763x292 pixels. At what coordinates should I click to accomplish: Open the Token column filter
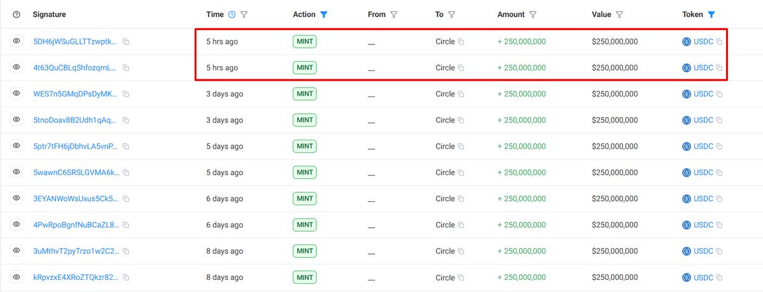tap(711, 15)
